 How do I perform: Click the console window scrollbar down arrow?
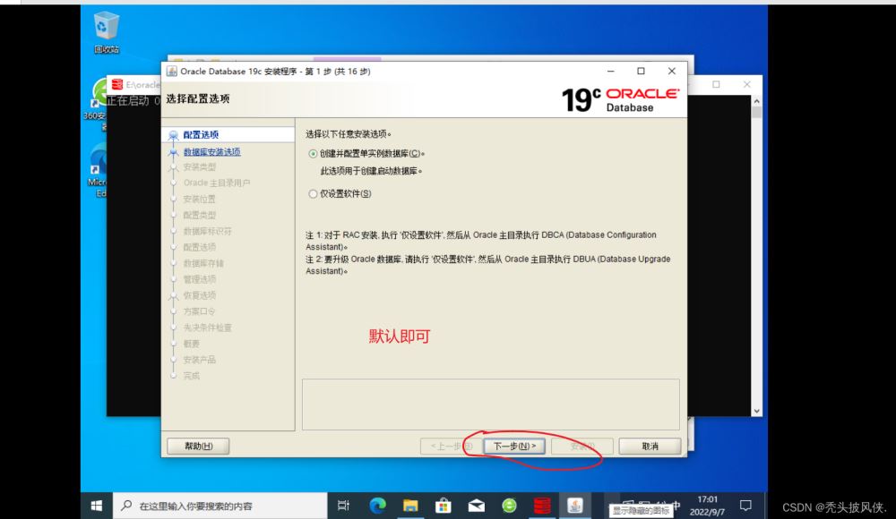[x=756, y=411]
